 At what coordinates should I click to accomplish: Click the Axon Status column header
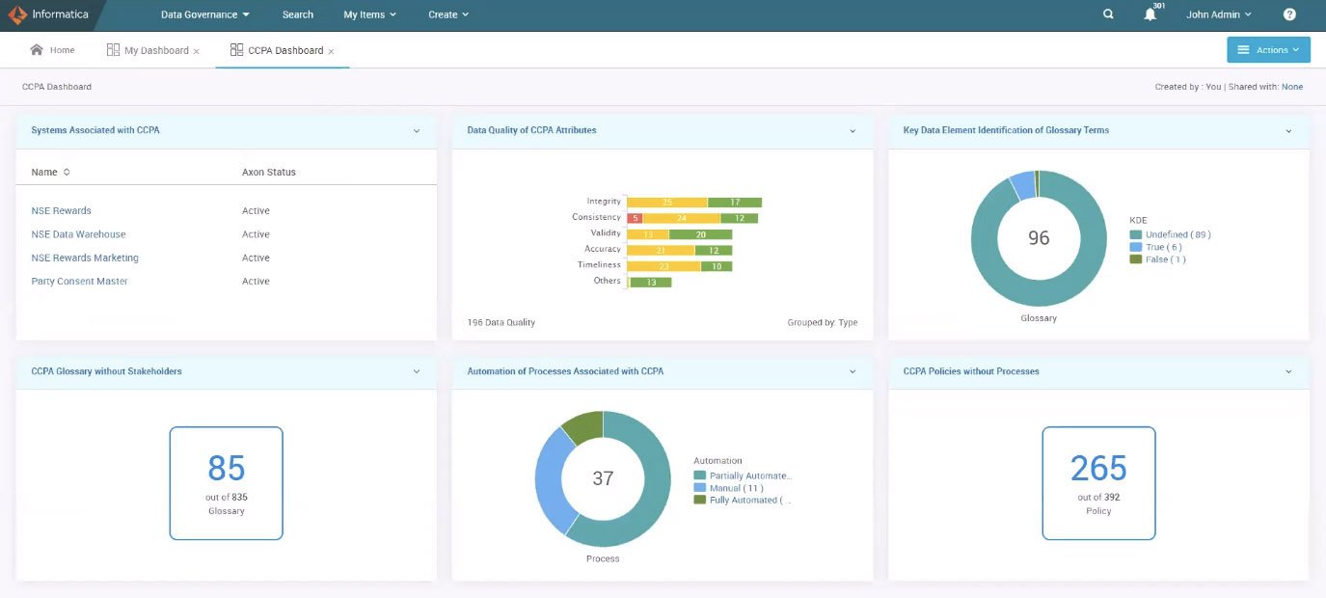(x=269, y=173)
